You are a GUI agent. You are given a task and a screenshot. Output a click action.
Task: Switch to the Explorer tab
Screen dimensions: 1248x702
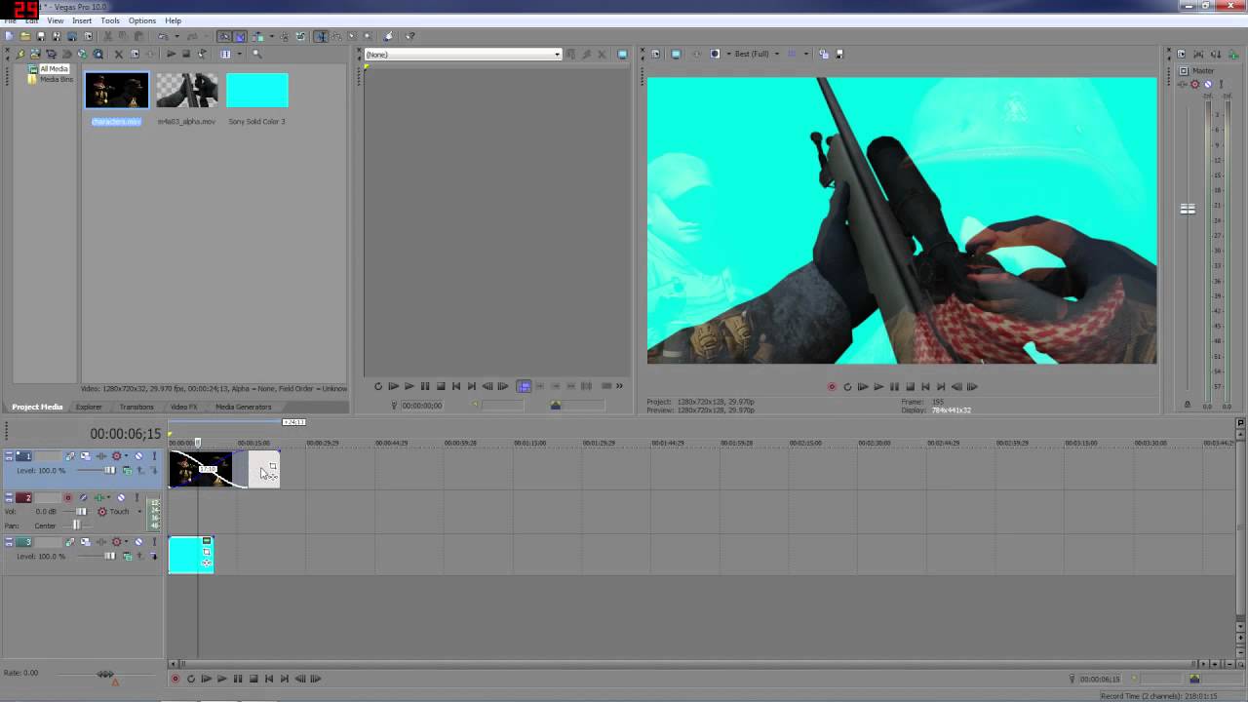[x=89, y=407]
